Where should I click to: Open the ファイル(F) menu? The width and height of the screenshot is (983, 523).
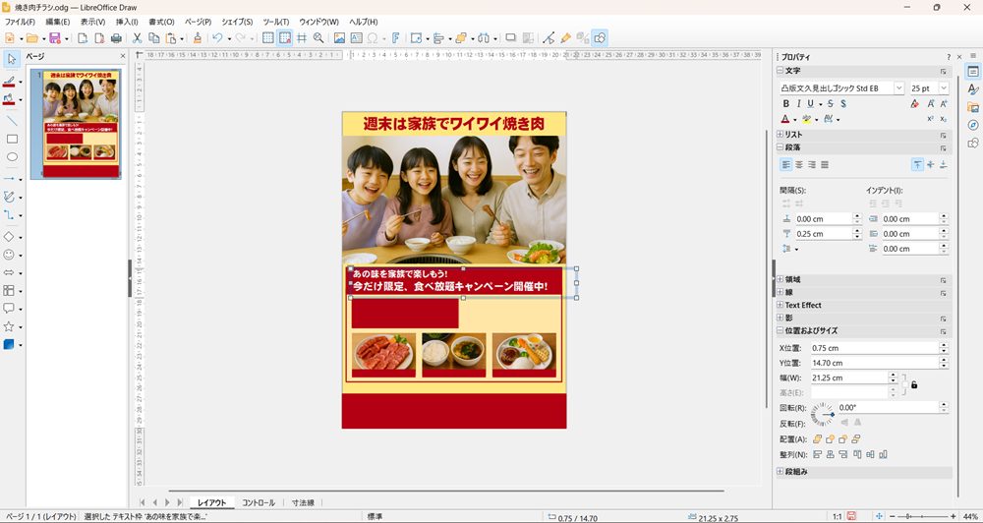click(x=20, y=22)
